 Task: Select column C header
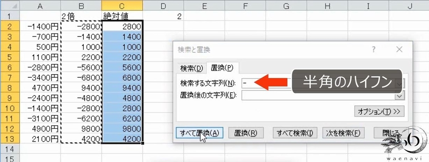coord(122,6)
